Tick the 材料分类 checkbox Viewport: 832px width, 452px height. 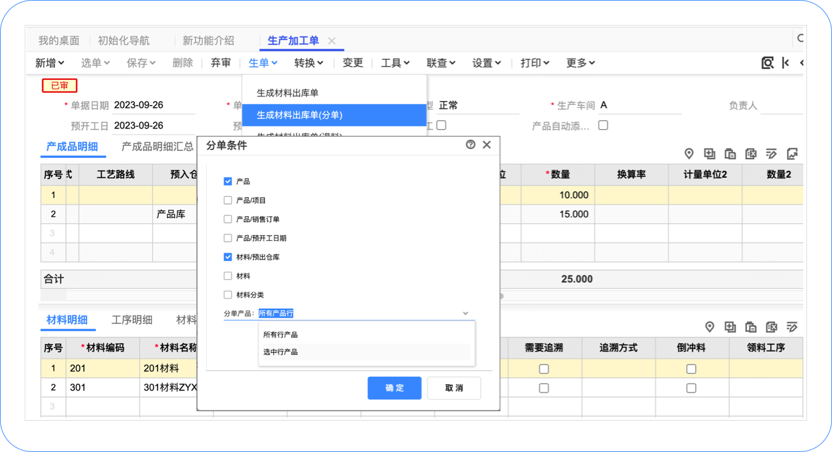228,295
